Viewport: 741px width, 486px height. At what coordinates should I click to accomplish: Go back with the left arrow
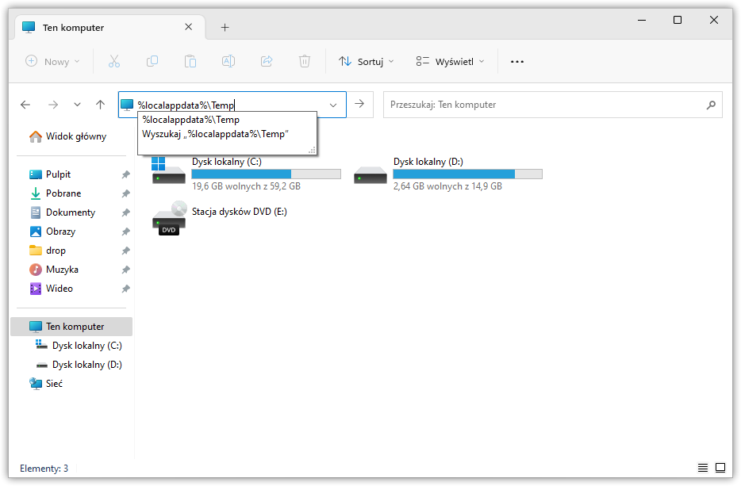point(25,105)
